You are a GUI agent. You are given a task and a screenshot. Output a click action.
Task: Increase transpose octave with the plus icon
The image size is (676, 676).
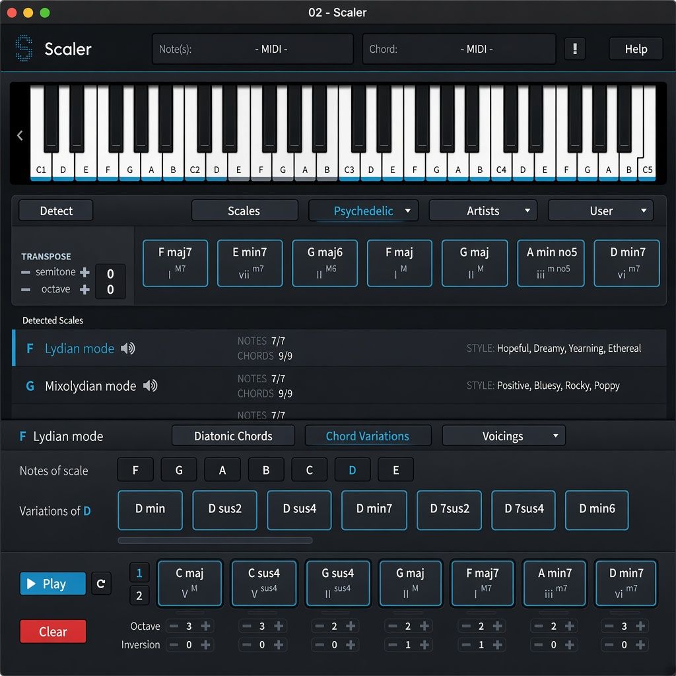pyautogui.click(x=85, y=289)
